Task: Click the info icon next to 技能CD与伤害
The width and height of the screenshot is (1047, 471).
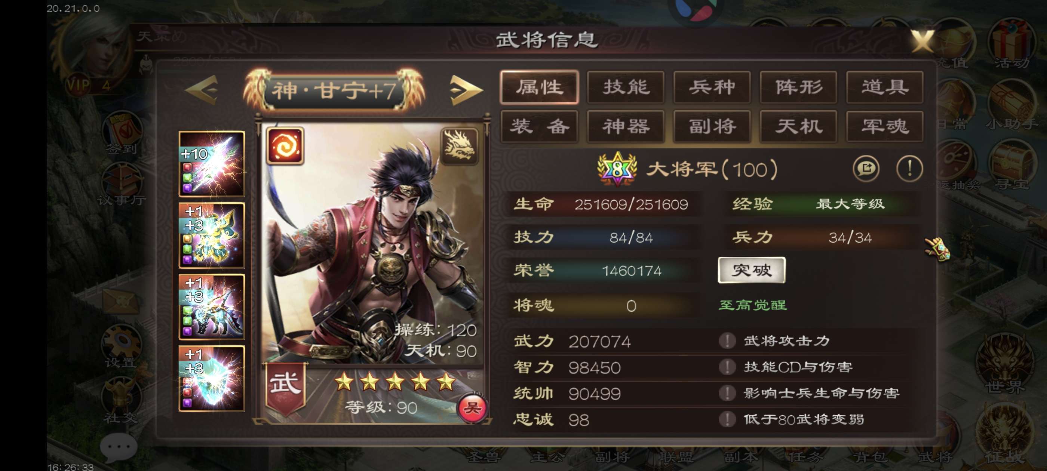Action: (x=727, y=367)
